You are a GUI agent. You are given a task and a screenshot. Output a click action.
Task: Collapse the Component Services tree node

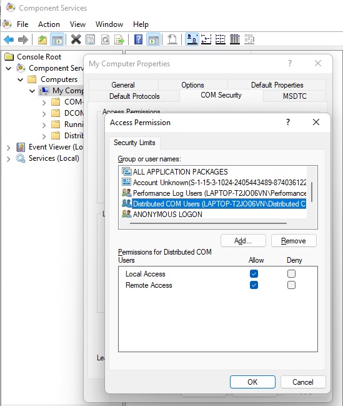click(x=9, y=68)
